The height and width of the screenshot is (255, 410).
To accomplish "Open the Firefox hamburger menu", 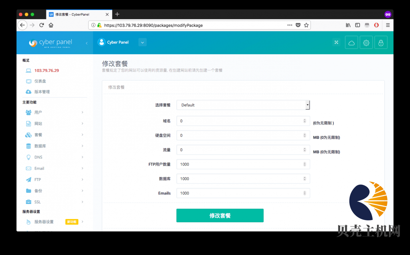I will coord(388,25).
